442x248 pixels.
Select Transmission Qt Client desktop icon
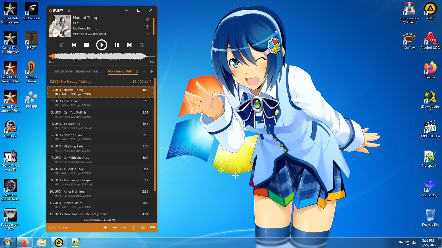409,13
